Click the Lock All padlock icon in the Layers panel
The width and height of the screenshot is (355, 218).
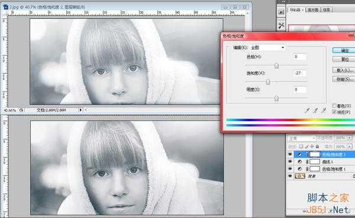317,147
